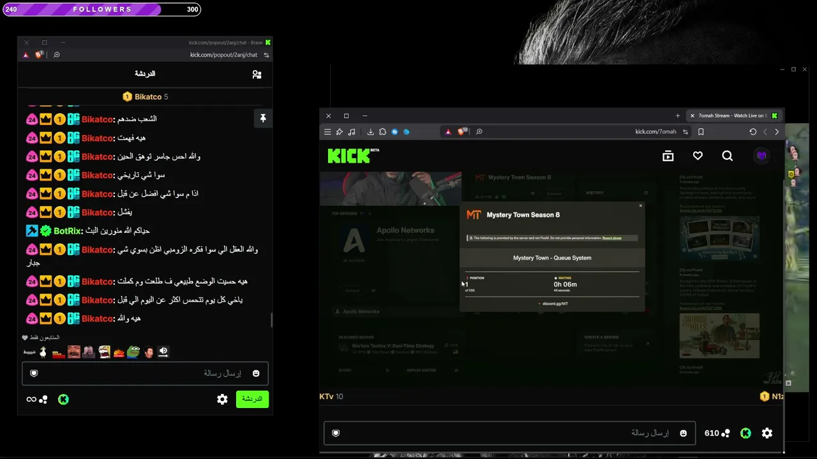Click Brave Shields icon in 7omah window

click(x=461, y=132)
